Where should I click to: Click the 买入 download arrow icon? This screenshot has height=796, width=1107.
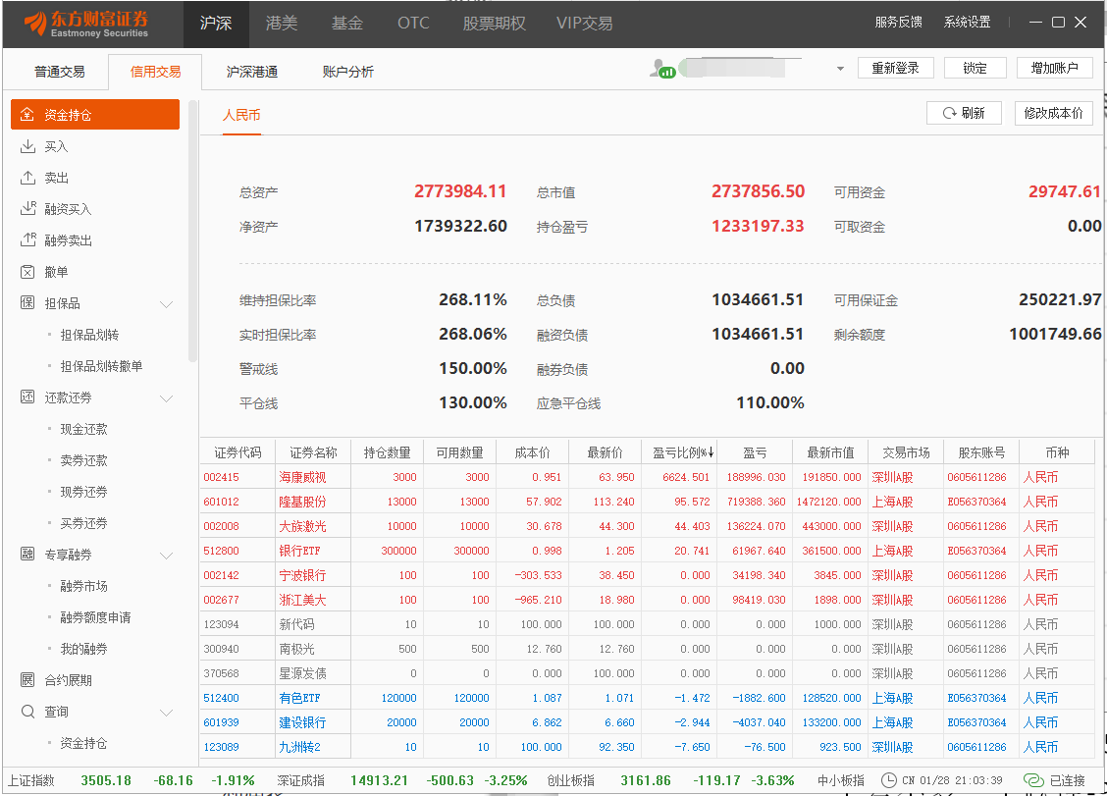(x=27, y=146)
